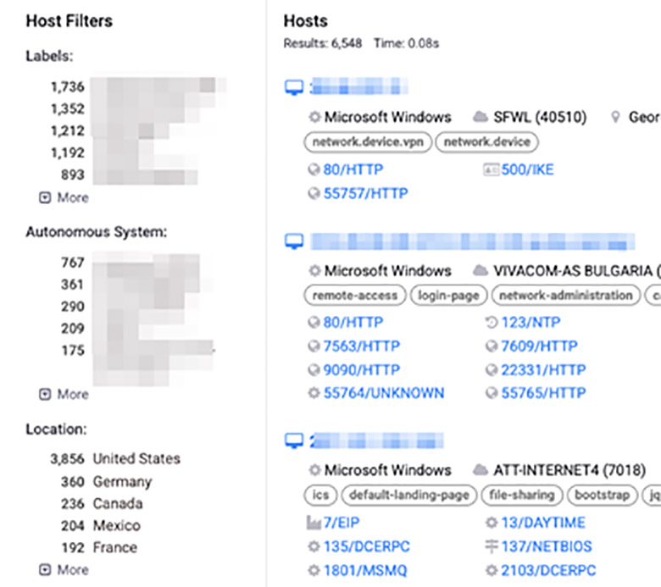
Task: Click the second host's monitor icon
Action: point(293,242)
